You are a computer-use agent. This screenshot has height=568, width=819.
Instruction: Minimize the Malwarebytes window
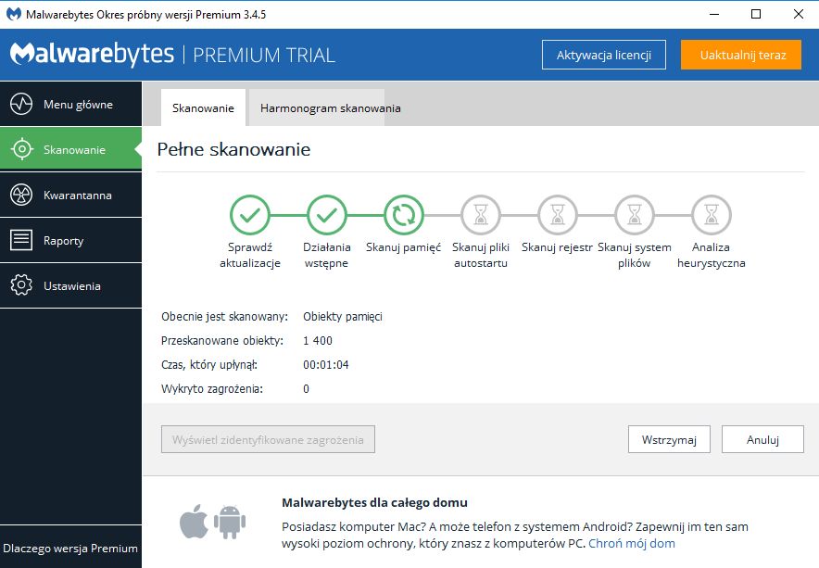point(714,14)
